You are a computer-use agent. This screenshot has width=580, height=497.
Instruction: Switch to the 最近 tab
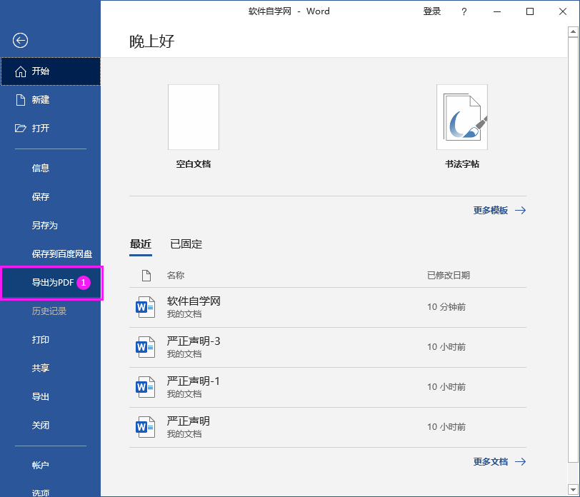coord(141,244)
